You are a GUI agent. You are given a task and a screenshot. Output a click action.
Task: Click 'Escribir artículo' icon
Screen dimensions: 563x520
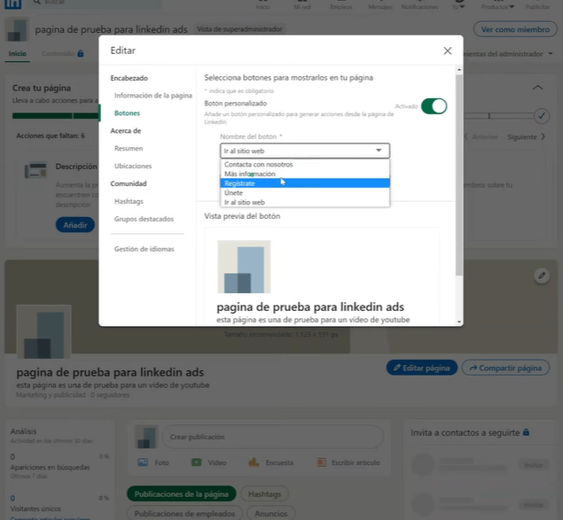[322, 462]
